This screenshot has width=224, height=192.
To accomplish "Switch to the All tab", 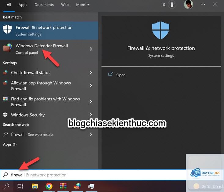I will (9, 5).
